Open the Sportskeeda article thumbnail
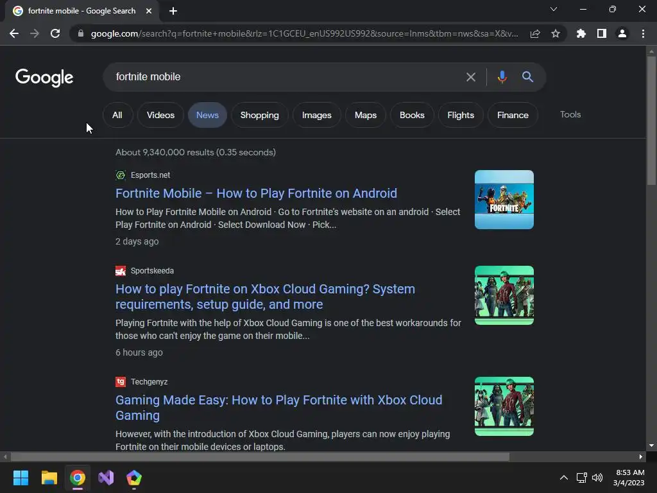Screen dimensions: 657x493 coord(504,295)
